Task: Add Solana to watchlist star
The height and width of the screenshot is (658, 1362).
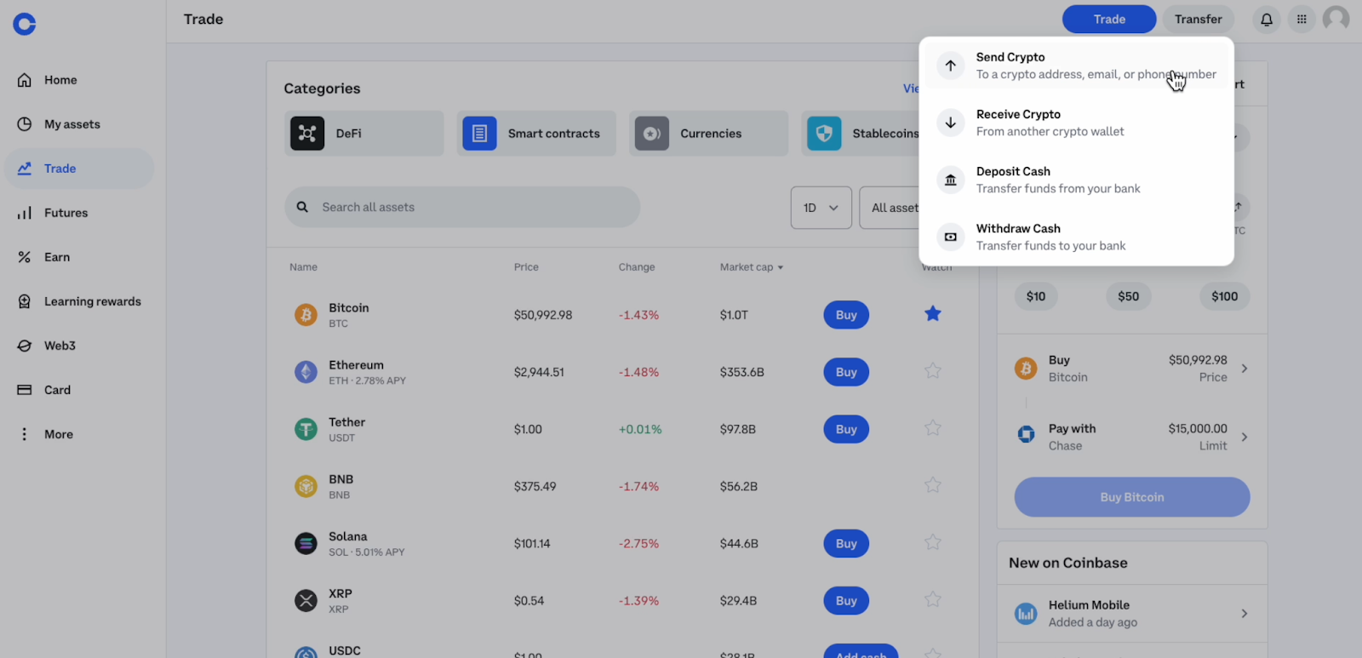Action: click(x=933, y=542)
